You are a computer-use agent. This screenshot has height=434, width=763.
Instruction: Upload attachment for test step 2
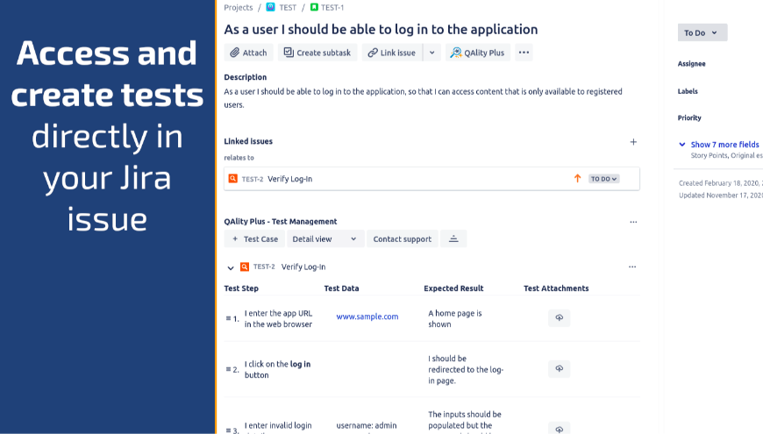[560, 369]
